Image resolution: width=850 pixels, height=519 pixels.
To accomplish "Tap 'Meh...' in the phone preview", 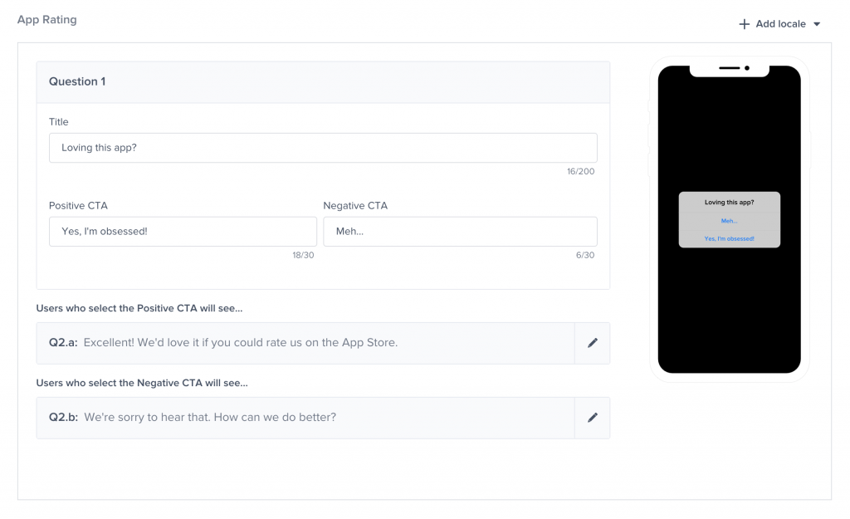I will [x=729, y=221].
